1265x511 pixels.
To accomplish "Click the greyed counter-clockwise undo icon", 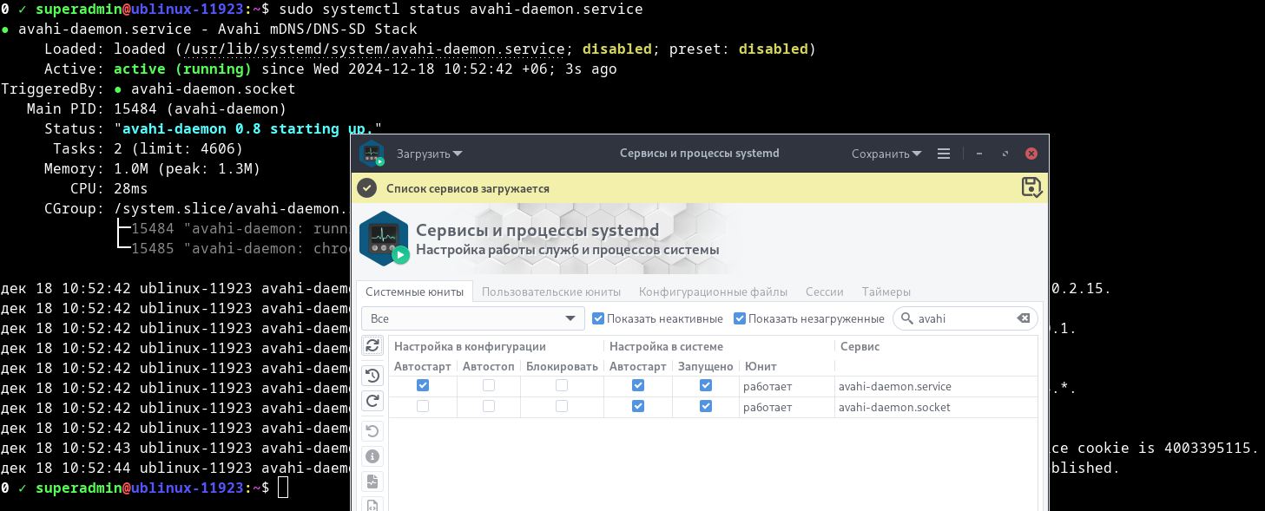I will (372, 431).
